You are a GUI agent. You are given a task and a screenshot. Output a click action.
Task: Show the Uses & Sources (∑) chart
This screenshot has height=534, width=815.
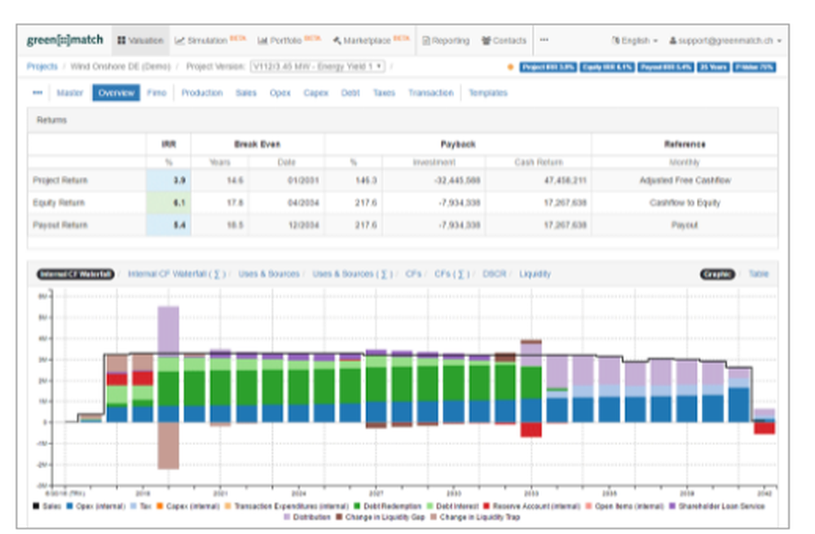click(352, 274)
